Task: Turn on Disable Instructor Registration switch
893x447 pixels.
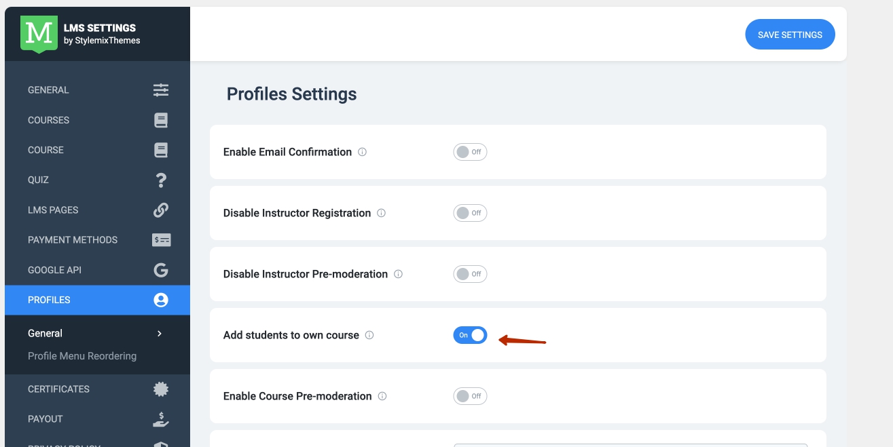Action: point(470,213)
